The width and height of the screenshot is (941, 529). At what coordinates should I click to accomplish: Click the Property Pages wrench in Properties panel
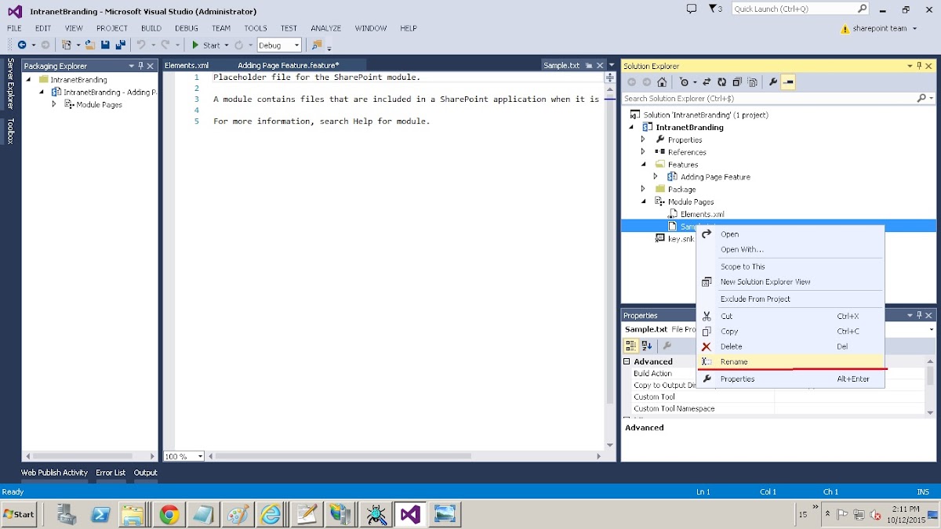[x=667, y=345]
